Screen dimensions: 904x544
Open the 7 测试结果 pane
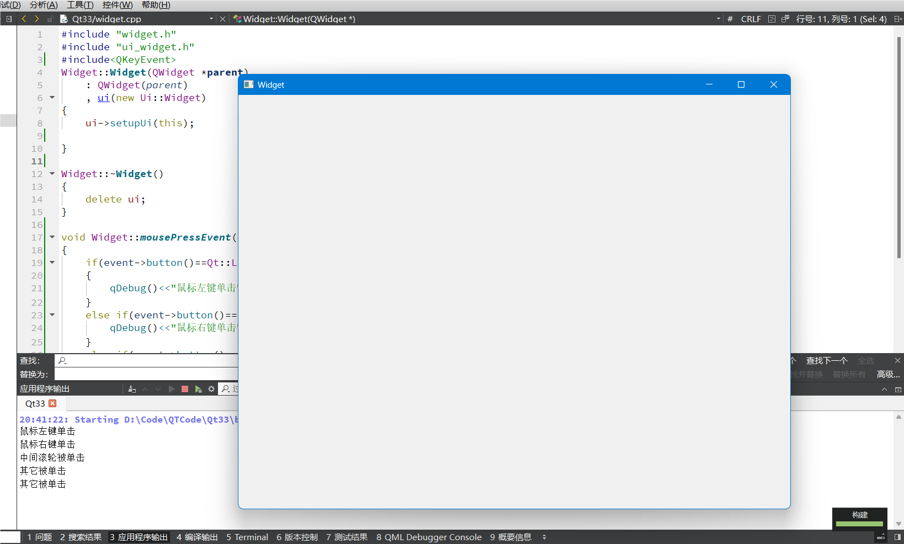click(x=347, y=537)
